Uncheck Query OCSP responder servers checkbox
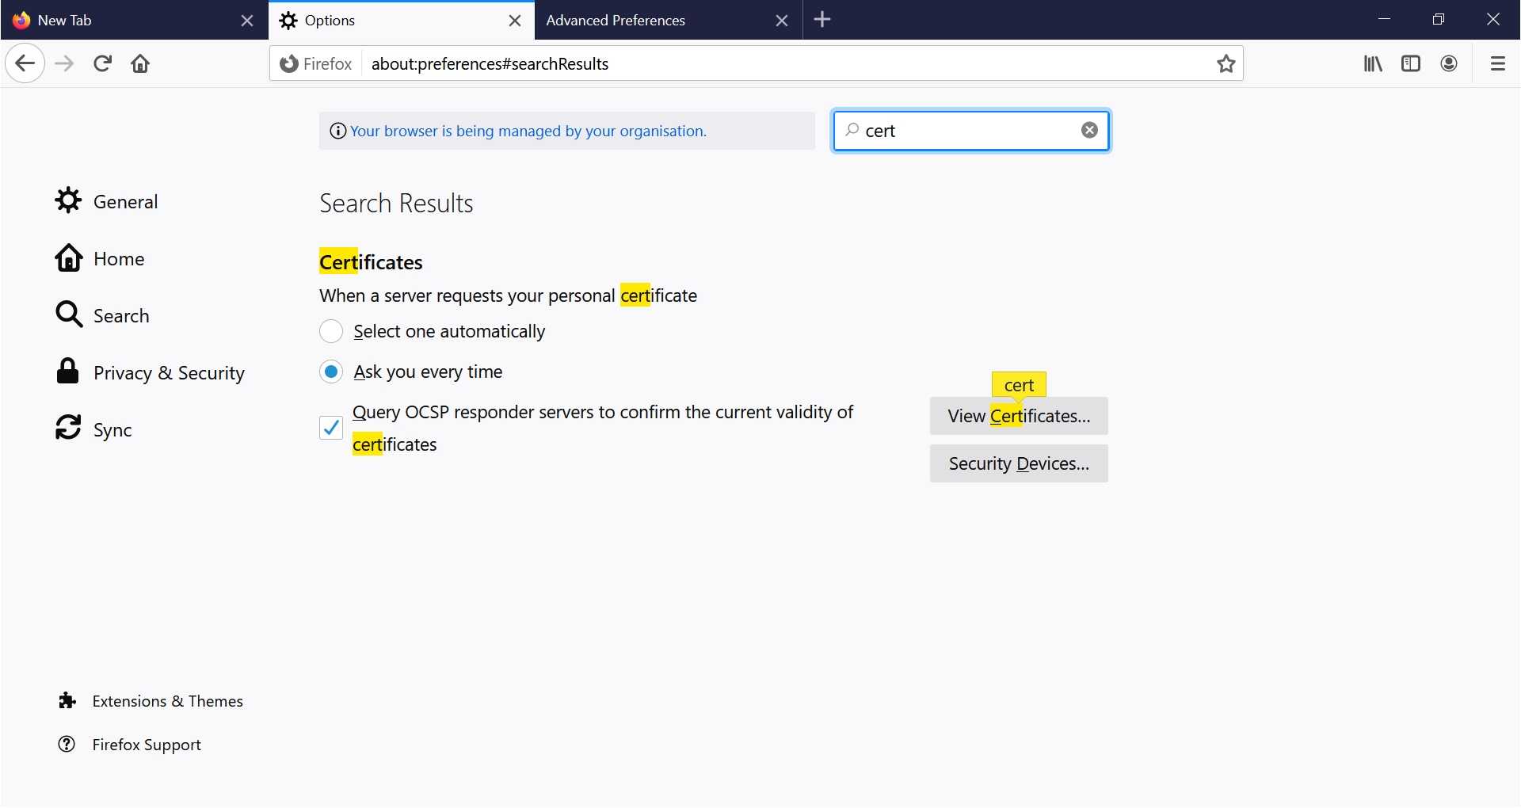 pos(331,428)
